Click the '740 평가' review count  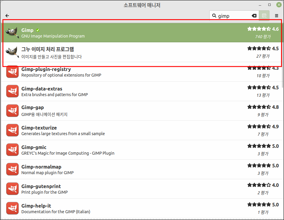click(263, 37)
